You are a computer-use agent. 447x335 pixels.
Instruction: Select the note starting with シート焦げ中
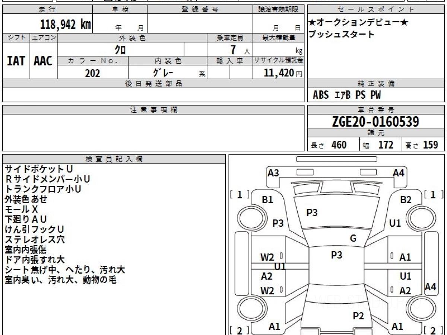point(65,269)
